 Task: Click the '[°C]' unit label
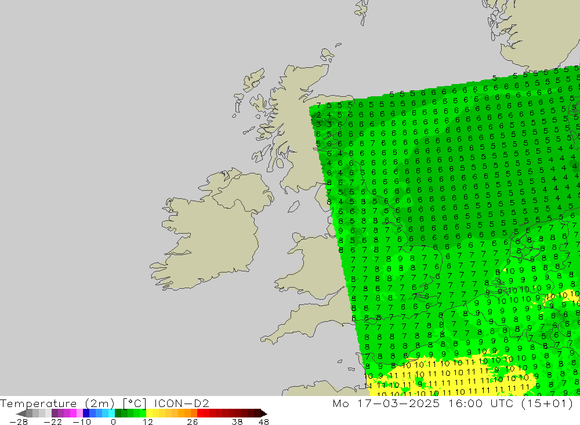(x=135, y=404)
